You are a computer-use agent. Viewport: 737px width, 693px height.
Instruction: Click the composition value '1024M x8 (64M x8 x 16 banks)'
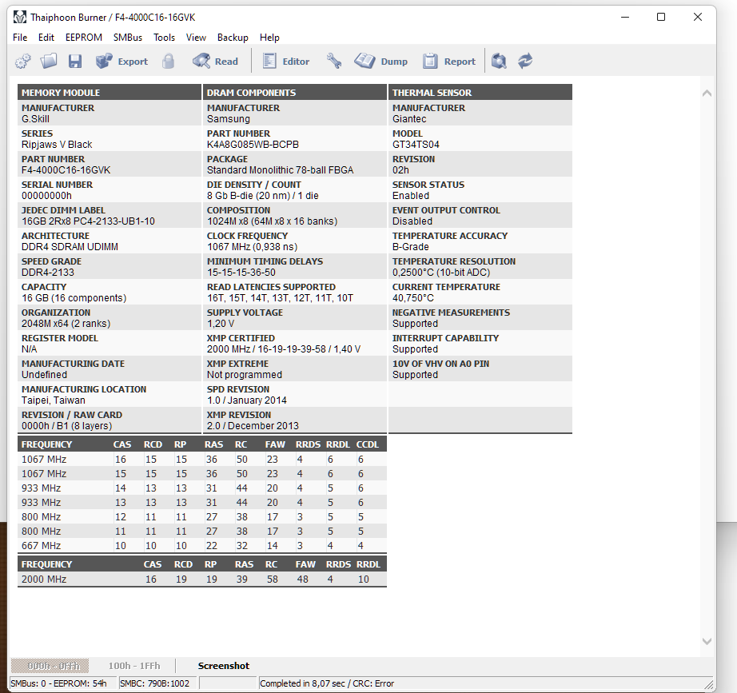(x=272, y=221)
